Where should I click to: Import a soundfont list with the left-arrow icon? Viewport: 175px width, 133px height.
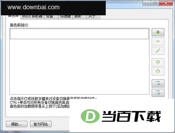158,83
